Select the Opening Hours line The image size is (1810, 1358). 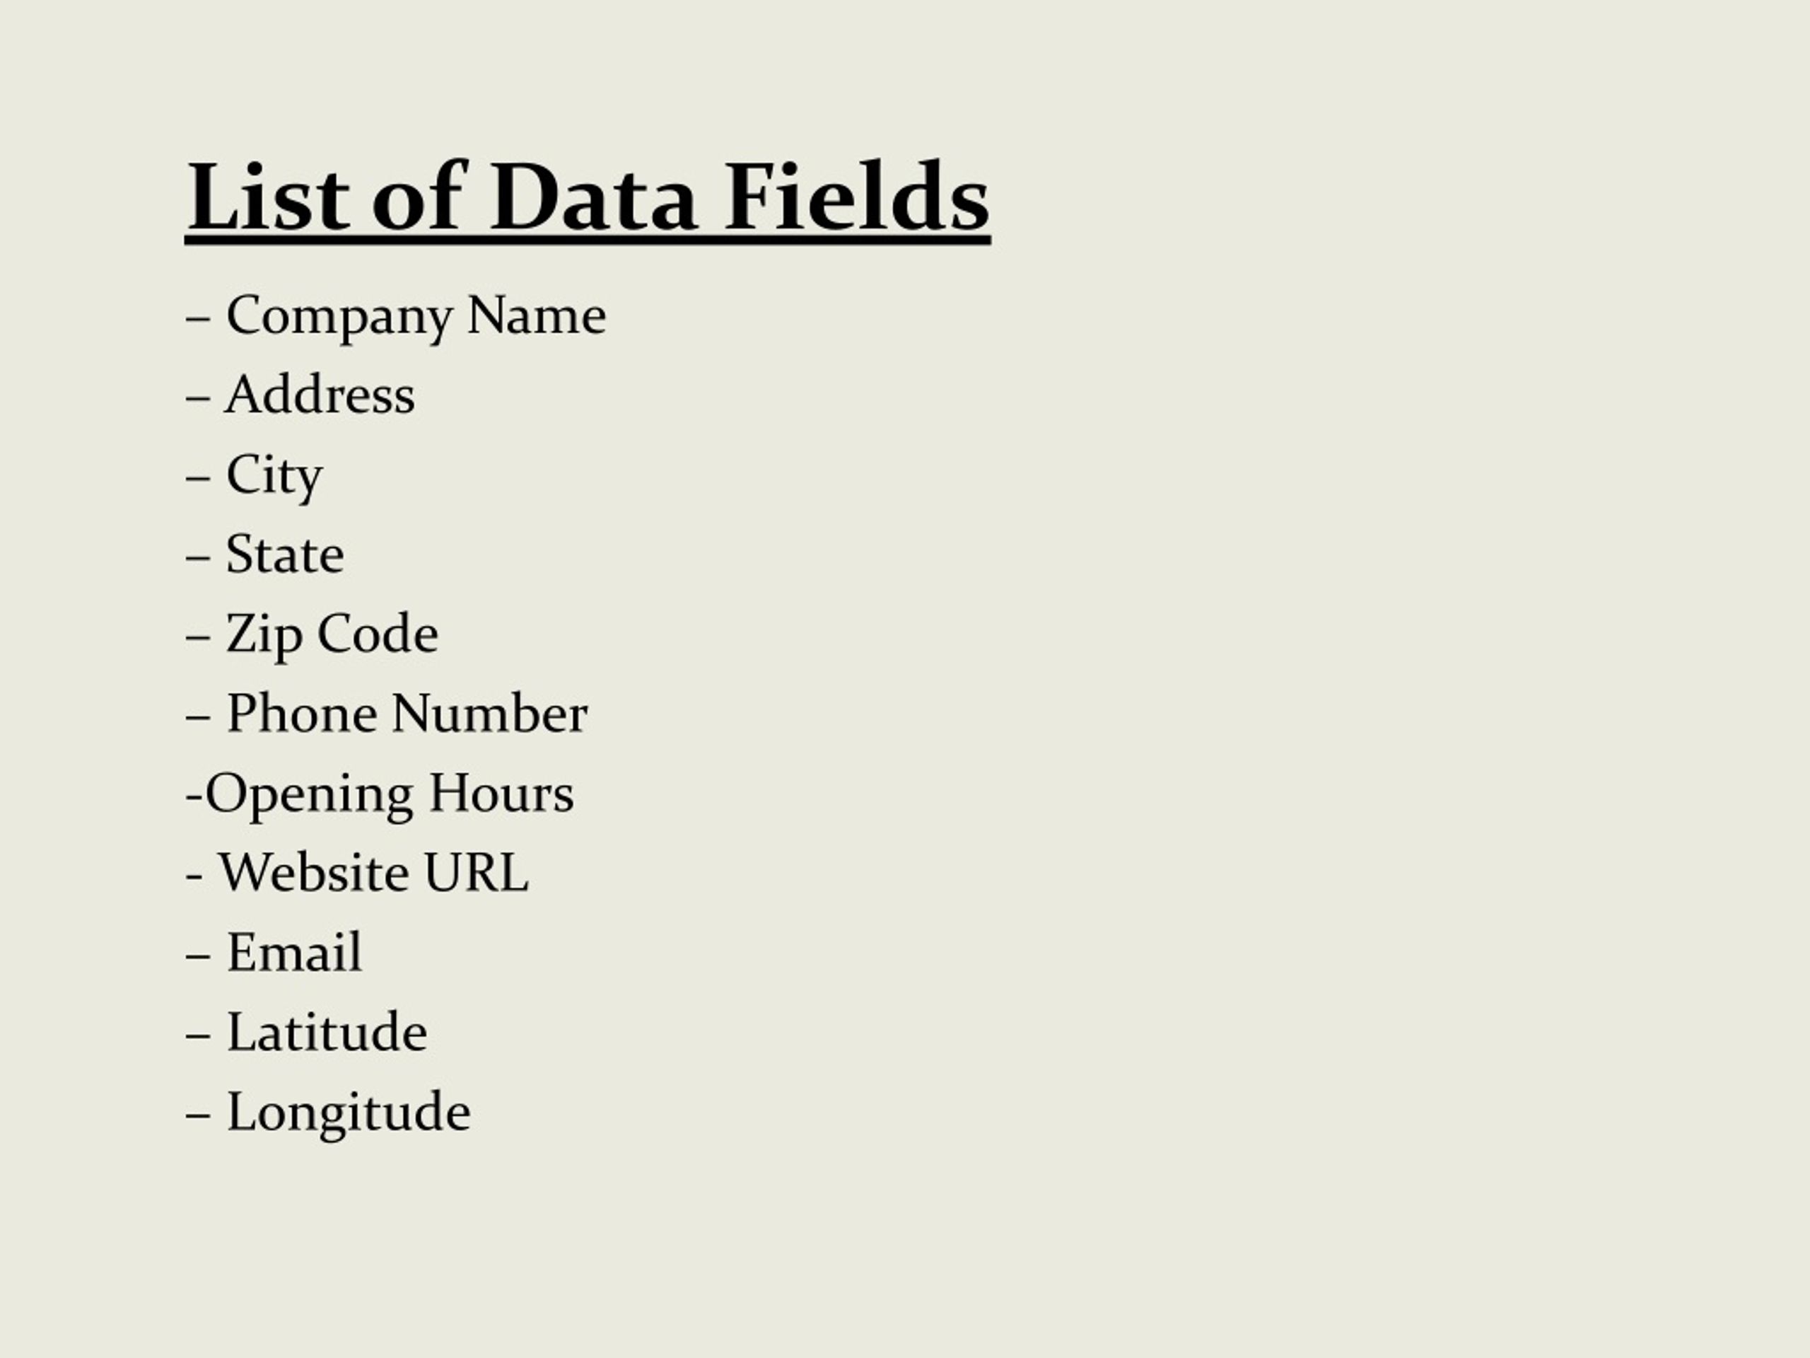pyautogui.click(x=380, y=796)
